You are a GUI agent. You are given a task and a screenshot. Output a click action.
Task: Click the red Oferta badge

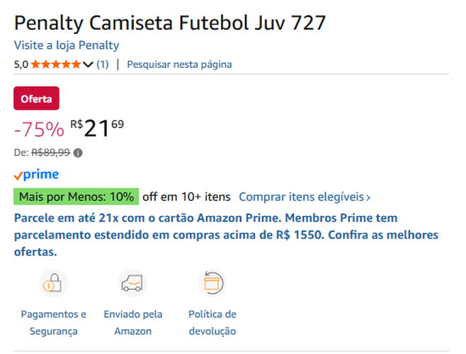point(36,99)
